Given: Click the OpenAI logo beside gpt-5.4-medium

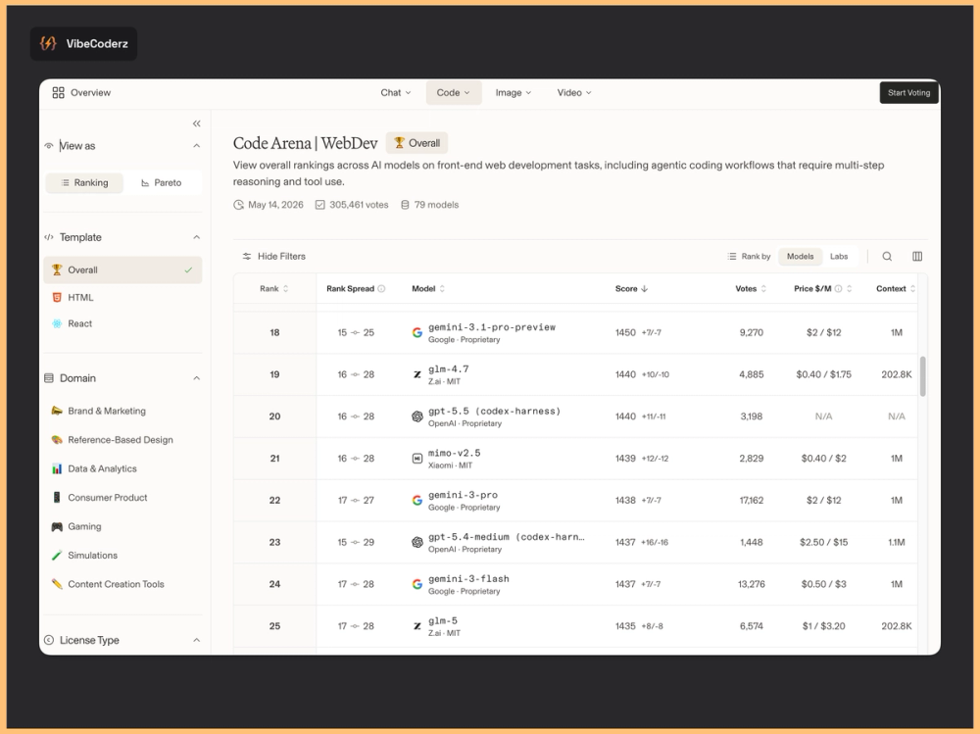Looking at the screenshot, I should 416,542.
